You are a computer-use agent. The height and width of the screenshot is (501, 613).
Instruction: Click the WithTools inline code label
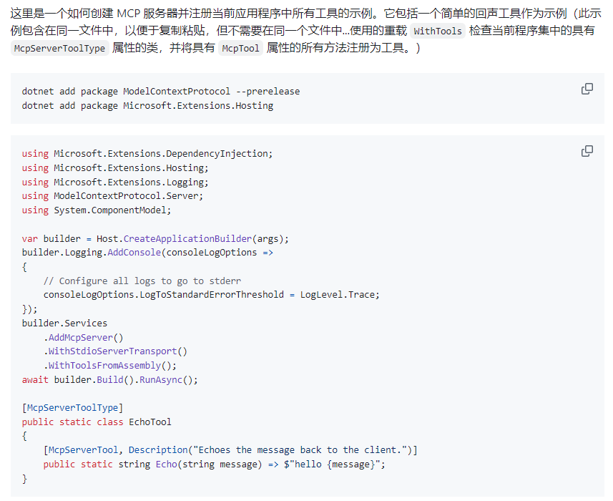tap(438, 31)
